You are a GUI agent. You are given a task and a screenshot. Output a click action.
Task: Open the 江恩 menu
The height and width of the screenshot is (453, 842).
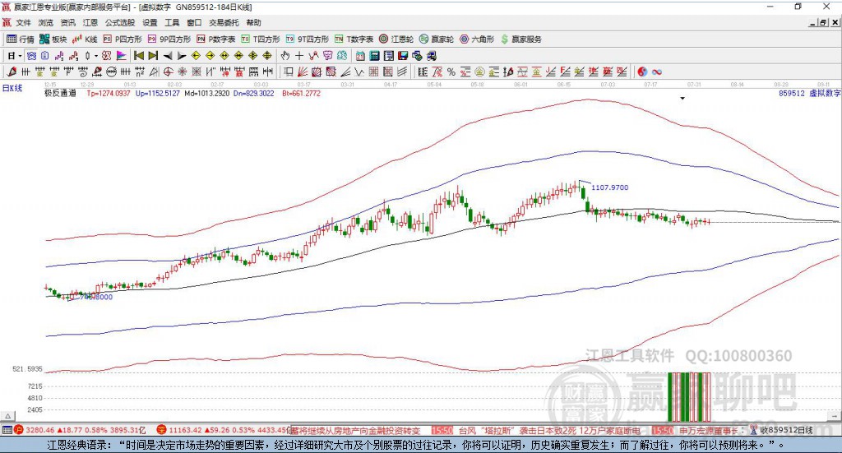(x=90, y=22)
